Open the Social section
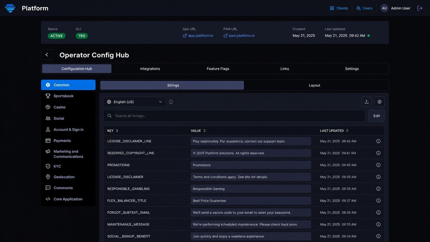 point(68,118)
